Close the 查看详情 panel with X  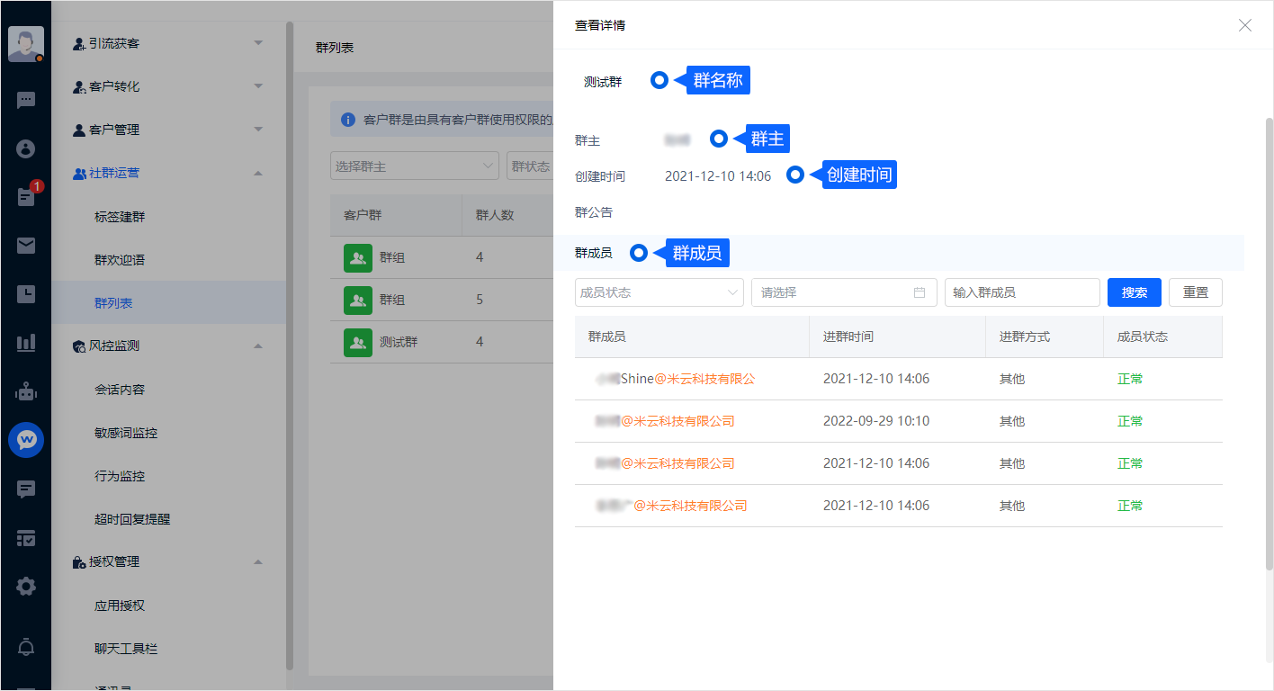[x=1245, y=25]
